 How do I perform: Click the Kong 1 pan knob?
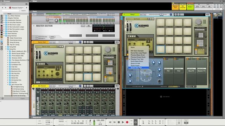coord(171,15)
